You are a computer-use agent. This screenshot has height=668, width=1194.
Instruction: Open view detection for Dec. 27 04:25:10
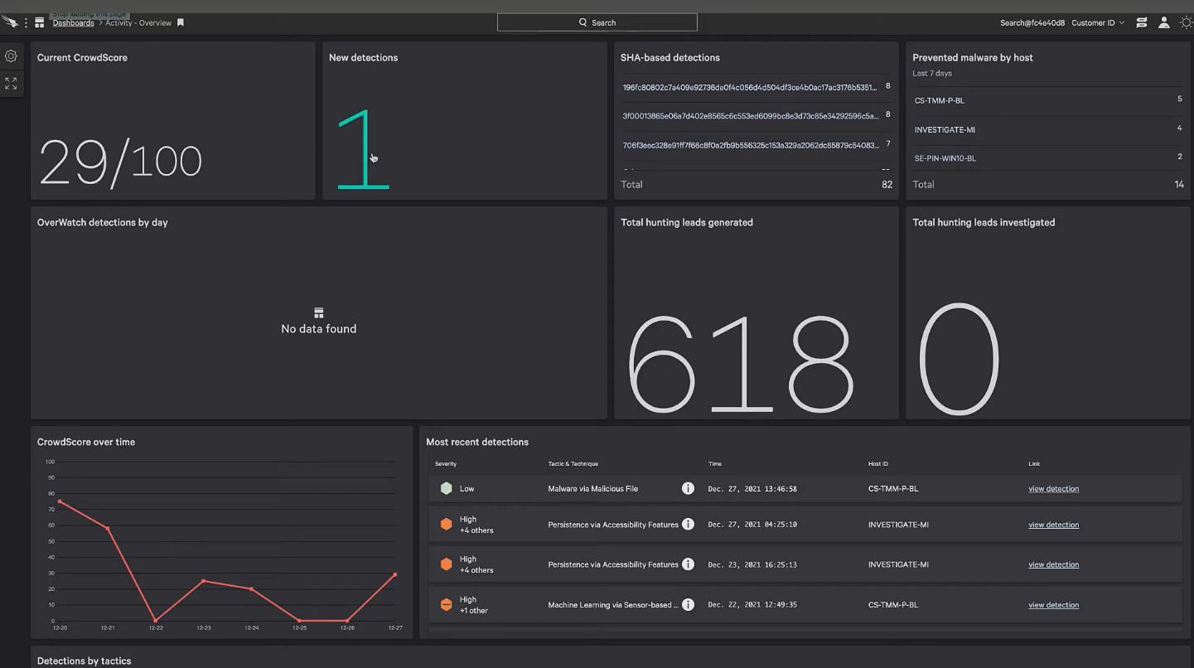click(1053, 525)
